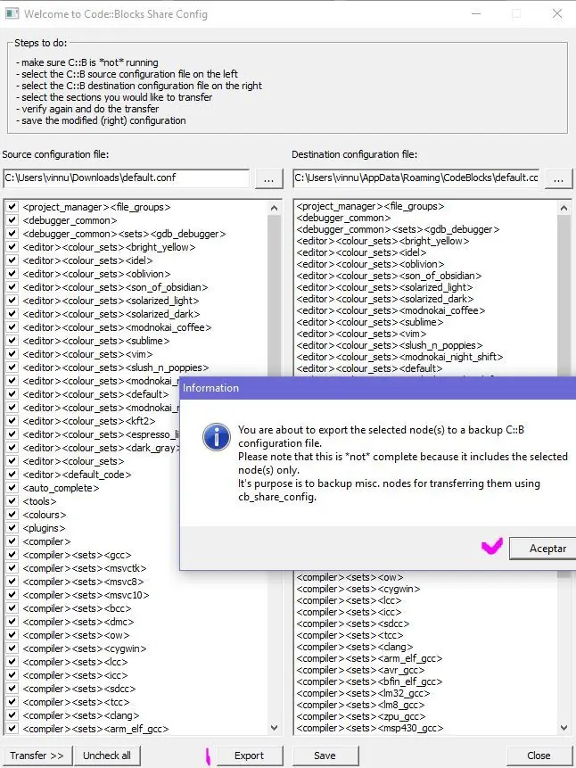Click the source configuration file path field
The width and height of the screenshot is (576, 768).
(x=127, y=178)
